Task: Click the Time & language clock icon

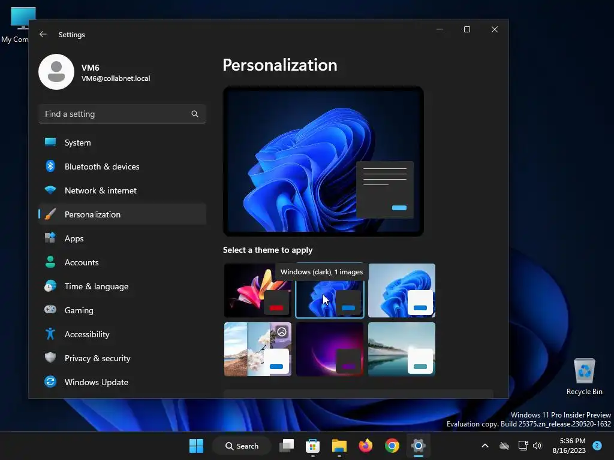Action: (x=50, y=286)
